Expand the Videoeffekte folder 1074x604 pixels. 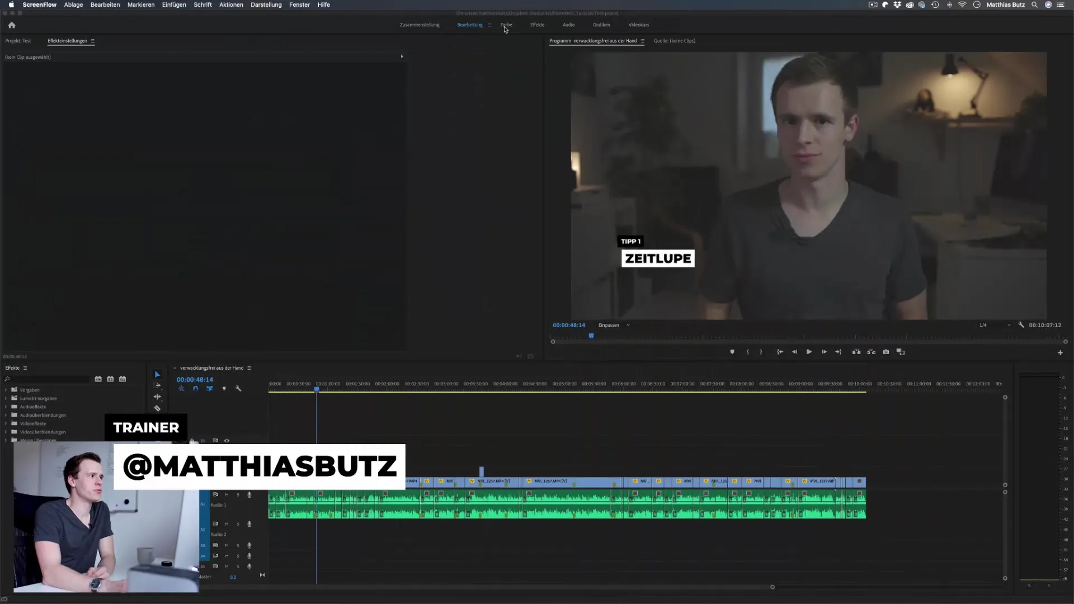click(6, 424)
